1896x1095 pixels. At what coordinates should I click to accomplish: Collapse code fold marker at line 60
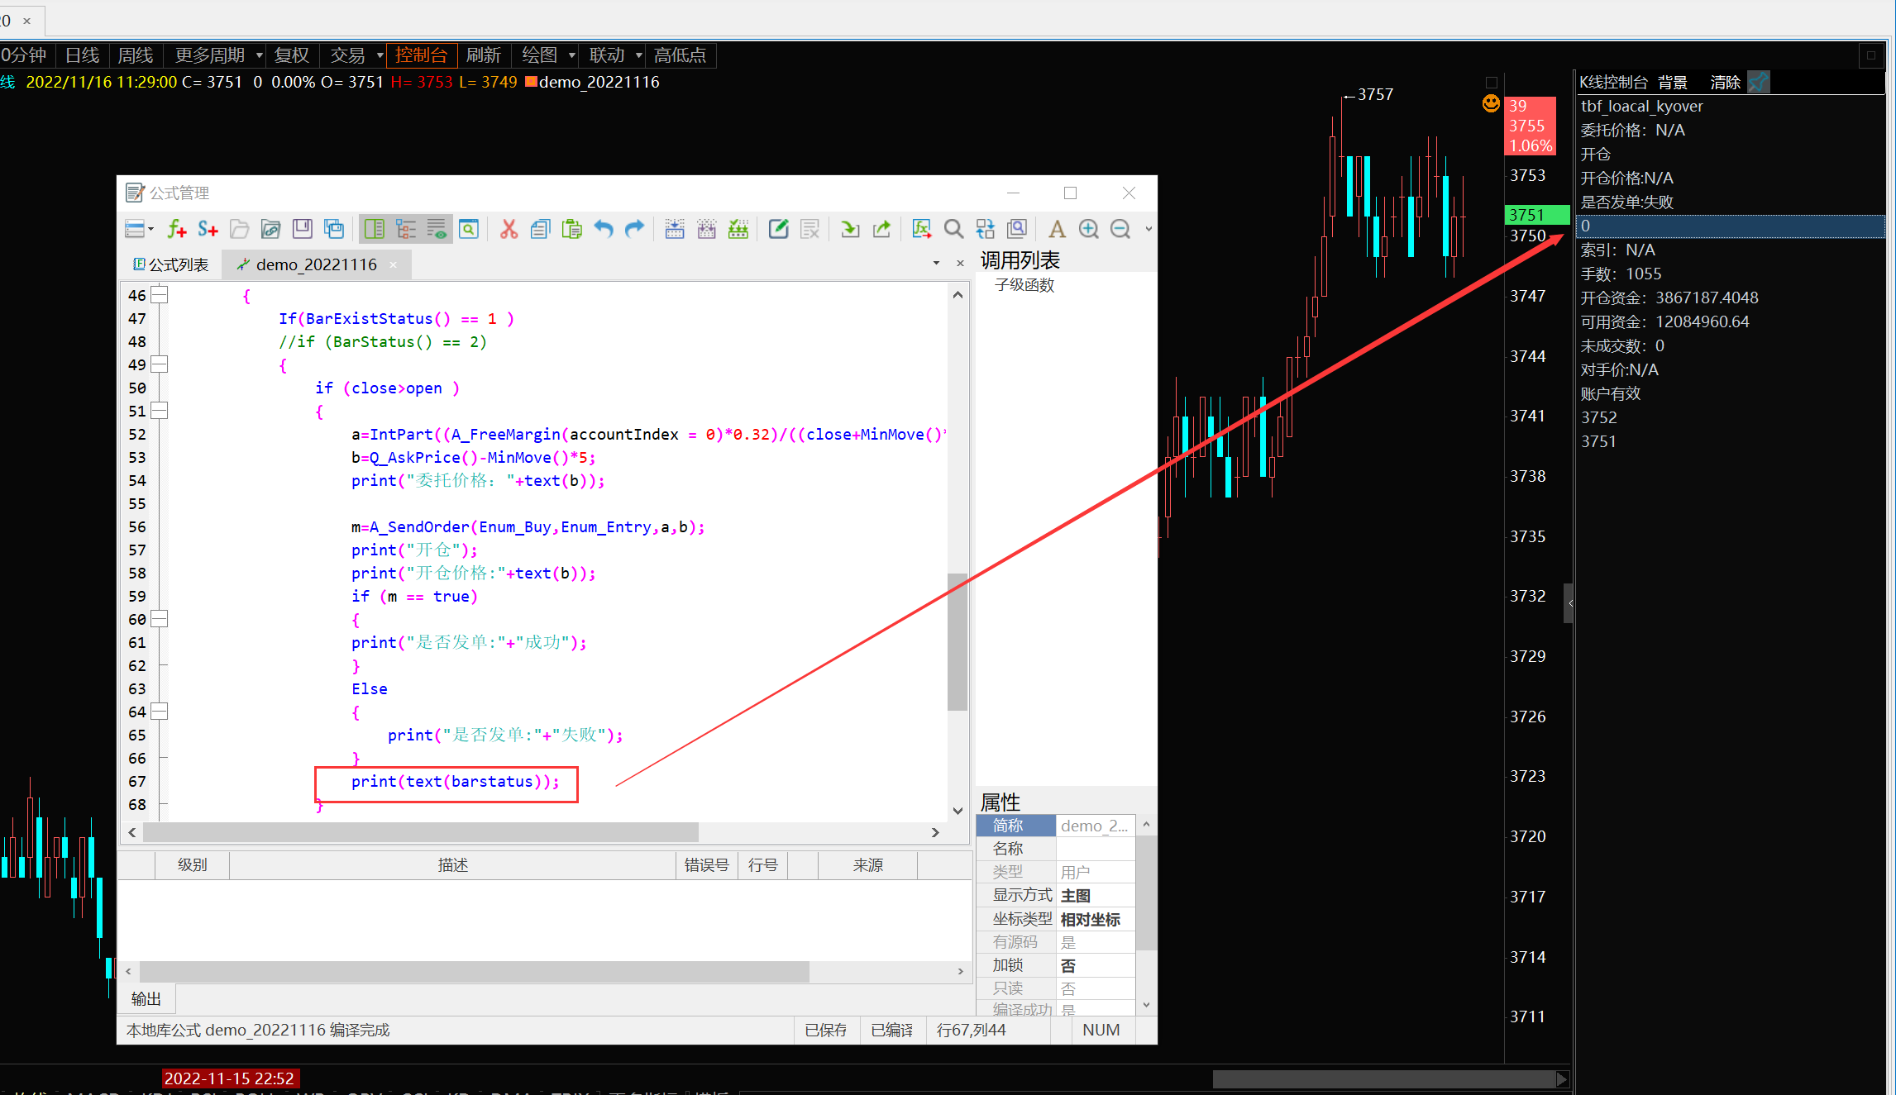pyautogui.click(x=160, y=619)
